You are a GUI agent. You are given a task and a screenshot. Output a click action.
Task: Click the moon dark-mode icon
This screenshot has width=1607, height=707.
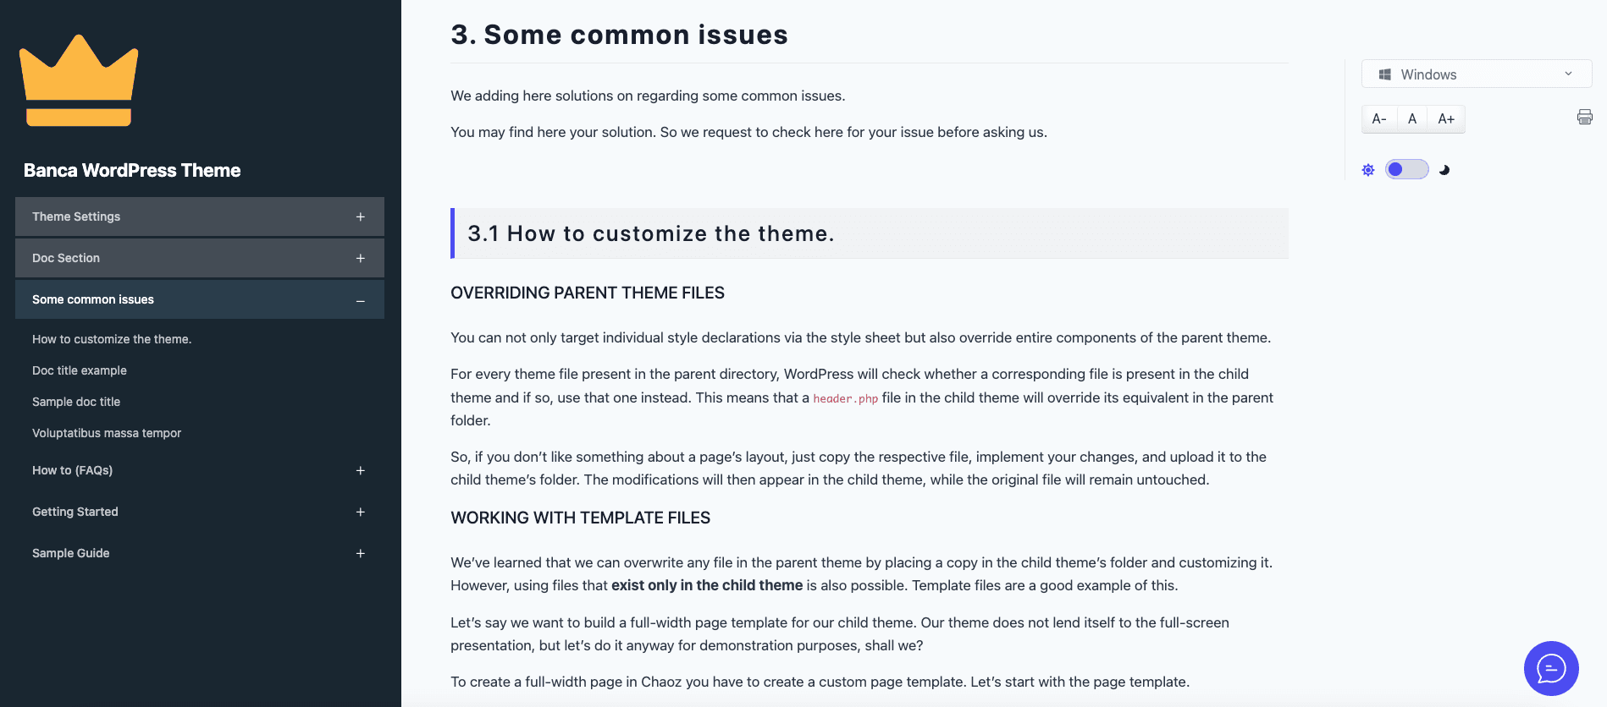coord(1444,170)
